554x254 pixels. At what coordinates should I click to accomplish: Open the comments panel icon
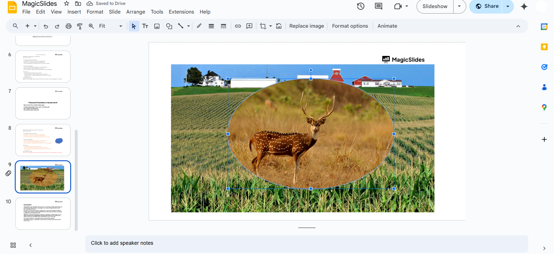click(x=378, y=6)
